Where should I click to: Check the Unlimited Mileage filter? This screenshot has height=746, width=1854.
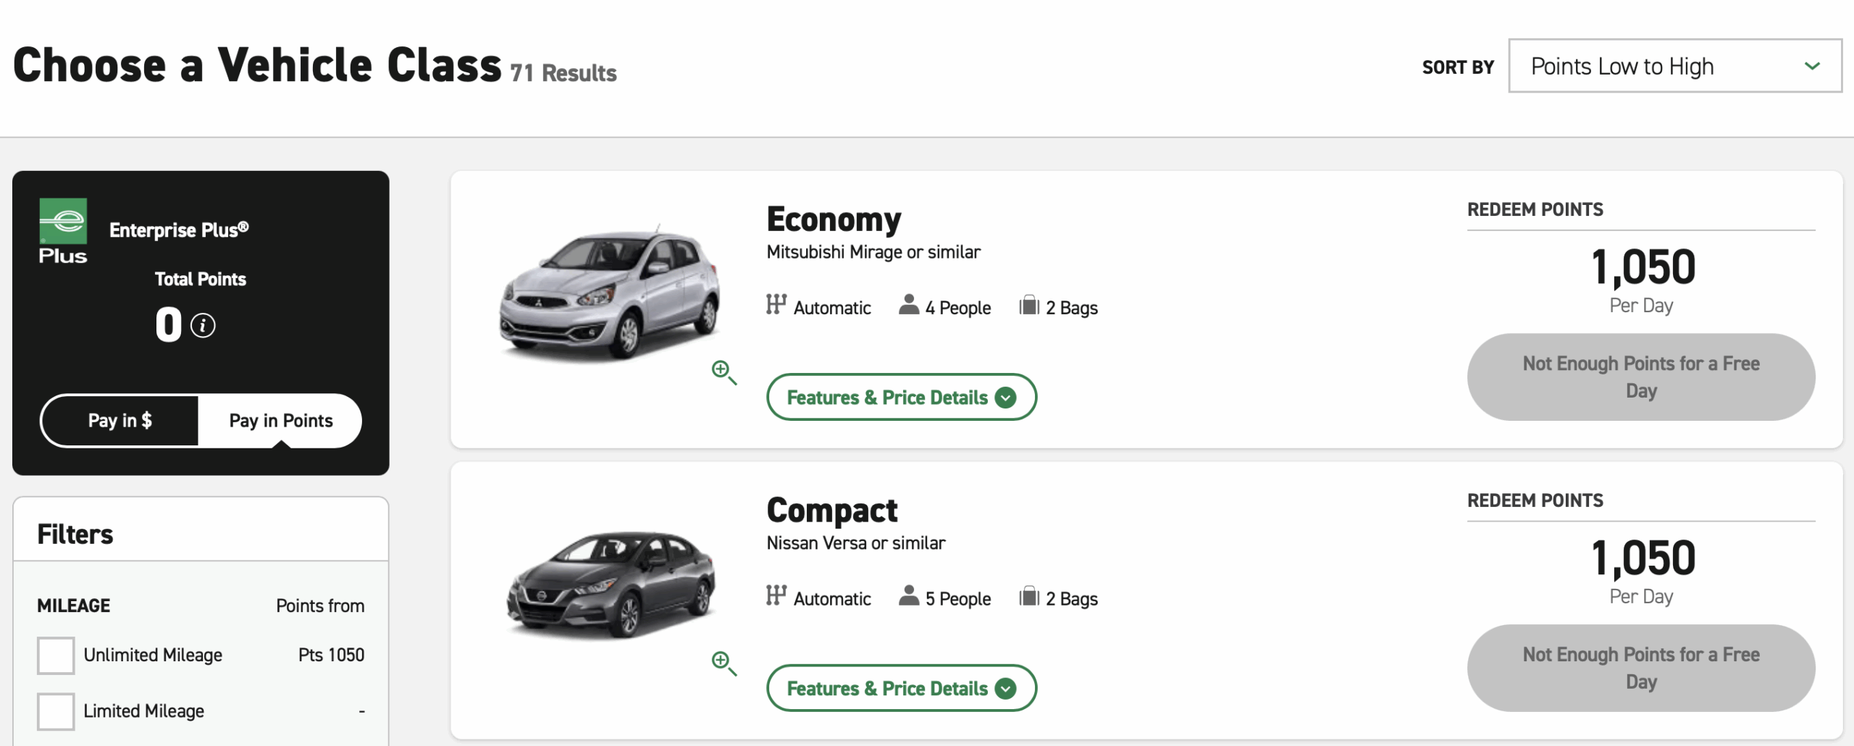56,655
